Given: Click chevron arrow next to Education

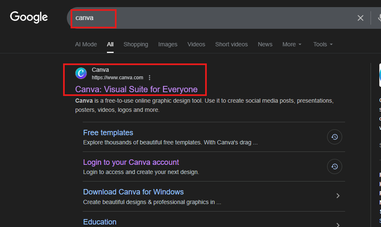Looking at the screenshot, I should [338, 224].
